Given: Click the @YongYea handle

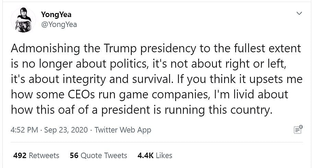Looking at the screenshot, I should [59, 24].
